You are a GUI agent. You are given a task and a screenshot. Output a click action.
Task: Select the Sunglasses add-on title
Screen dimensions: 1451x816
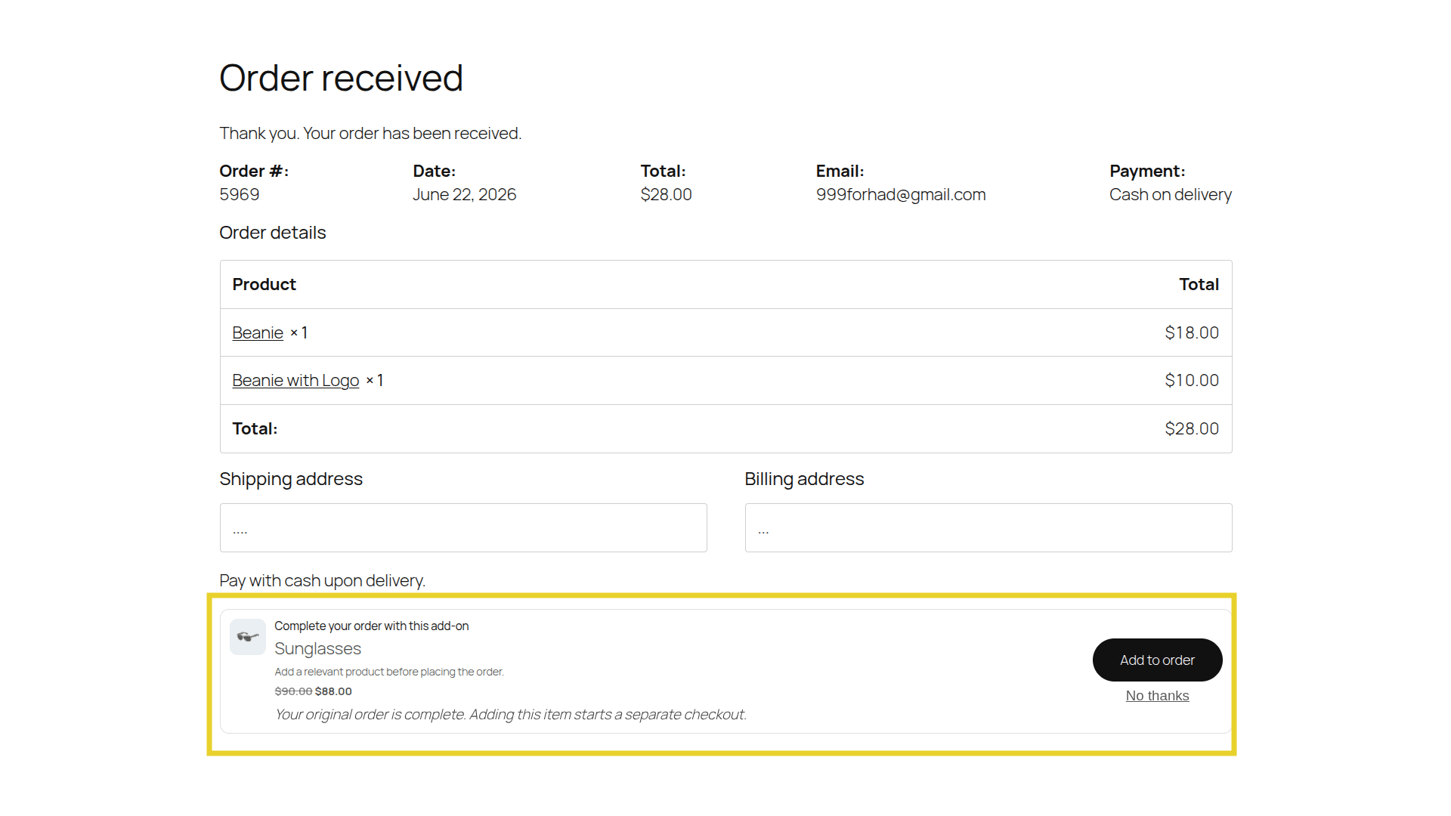(317, 649)
